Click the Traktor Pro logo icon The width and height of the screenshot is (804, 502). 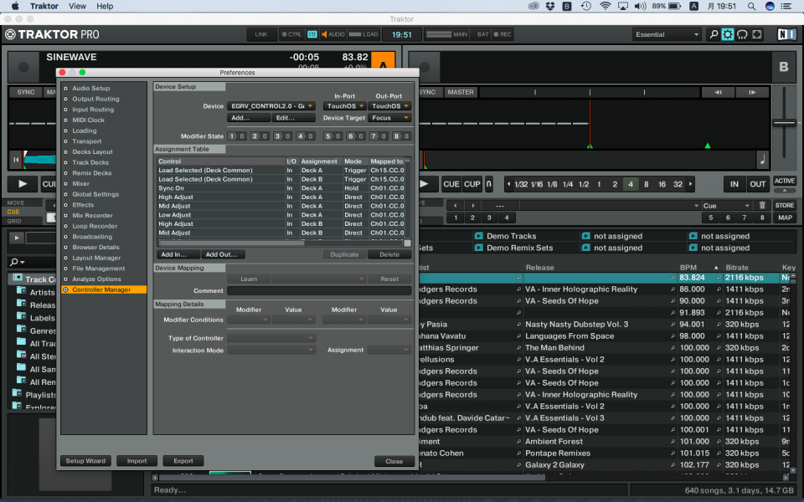point(10,34)
